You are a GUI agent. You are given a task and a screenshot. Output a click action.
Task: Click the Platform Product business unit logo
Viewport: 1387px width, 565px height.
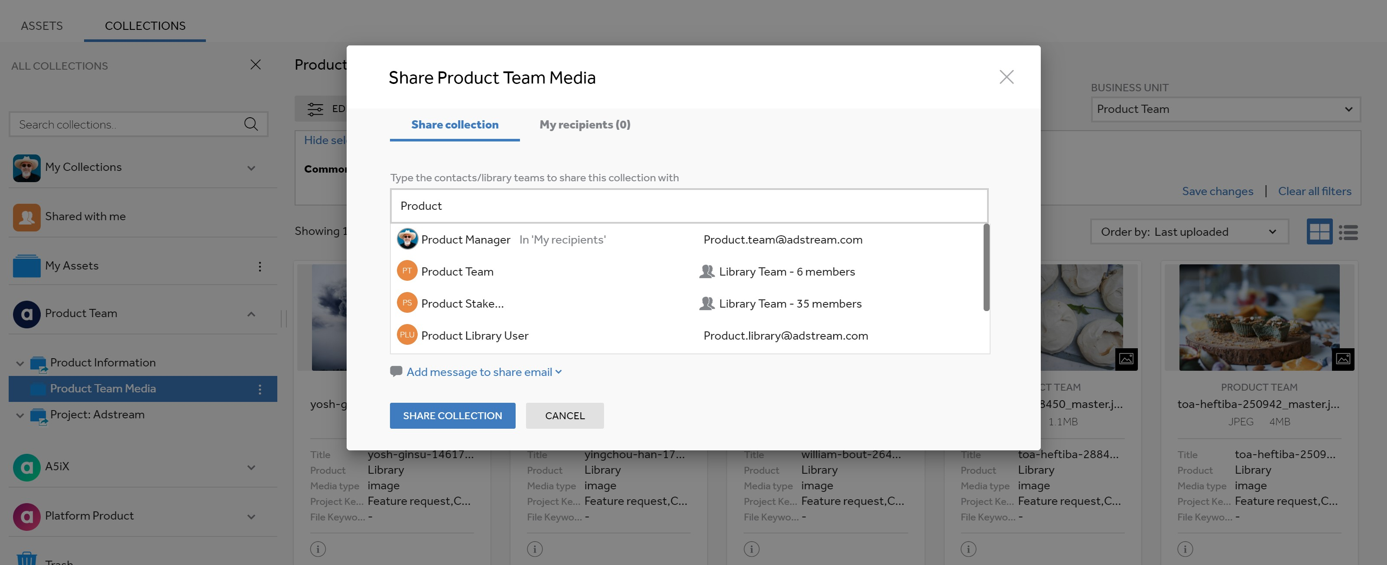(x=26, y=516)
